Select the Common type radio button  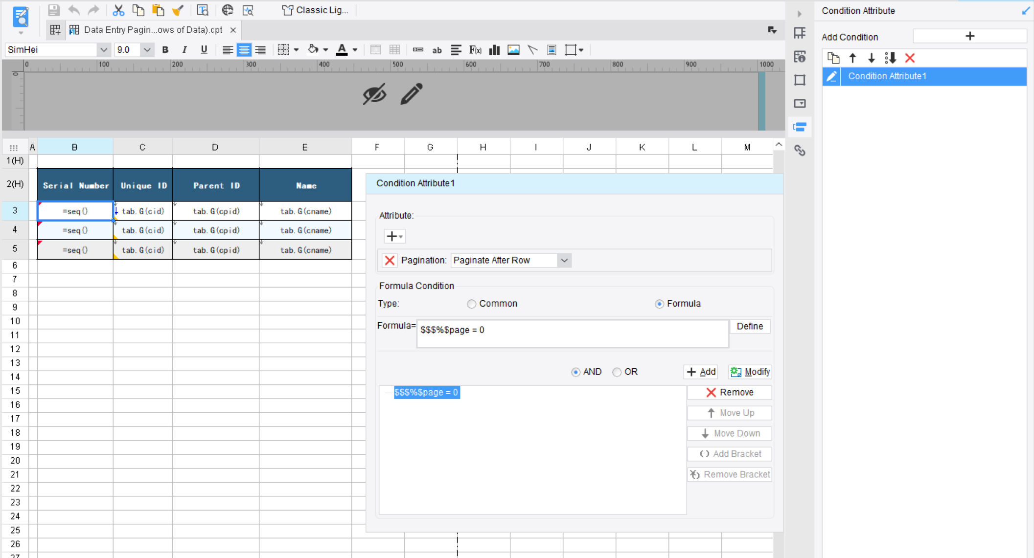pyautogui.click(x=471, y=304)
